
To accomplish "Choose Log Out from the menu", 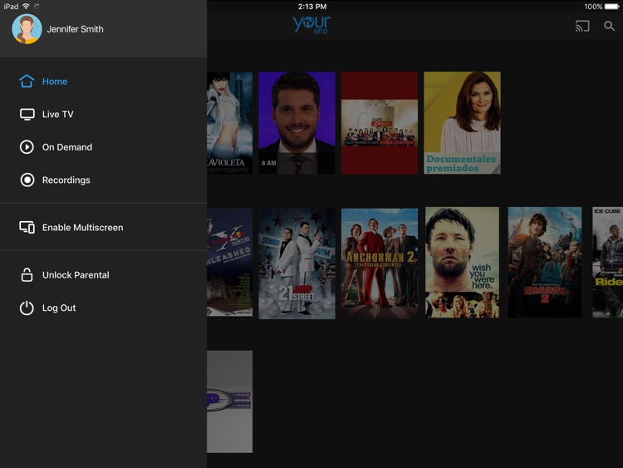I will tap(103, 308).
